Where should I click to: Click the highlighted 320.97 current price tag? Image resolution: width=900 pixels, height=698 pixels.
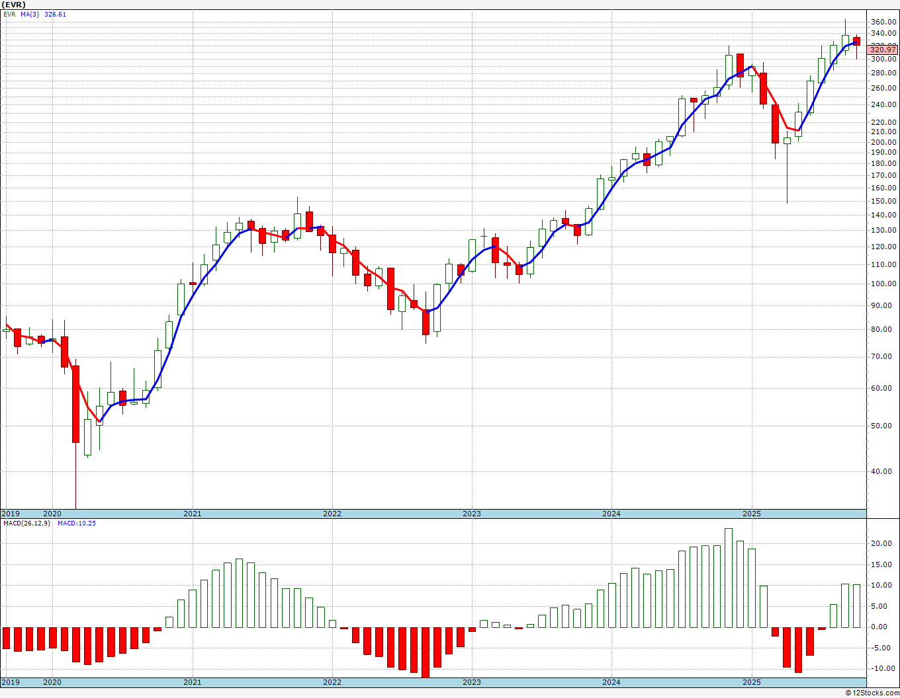click(883, 50)
